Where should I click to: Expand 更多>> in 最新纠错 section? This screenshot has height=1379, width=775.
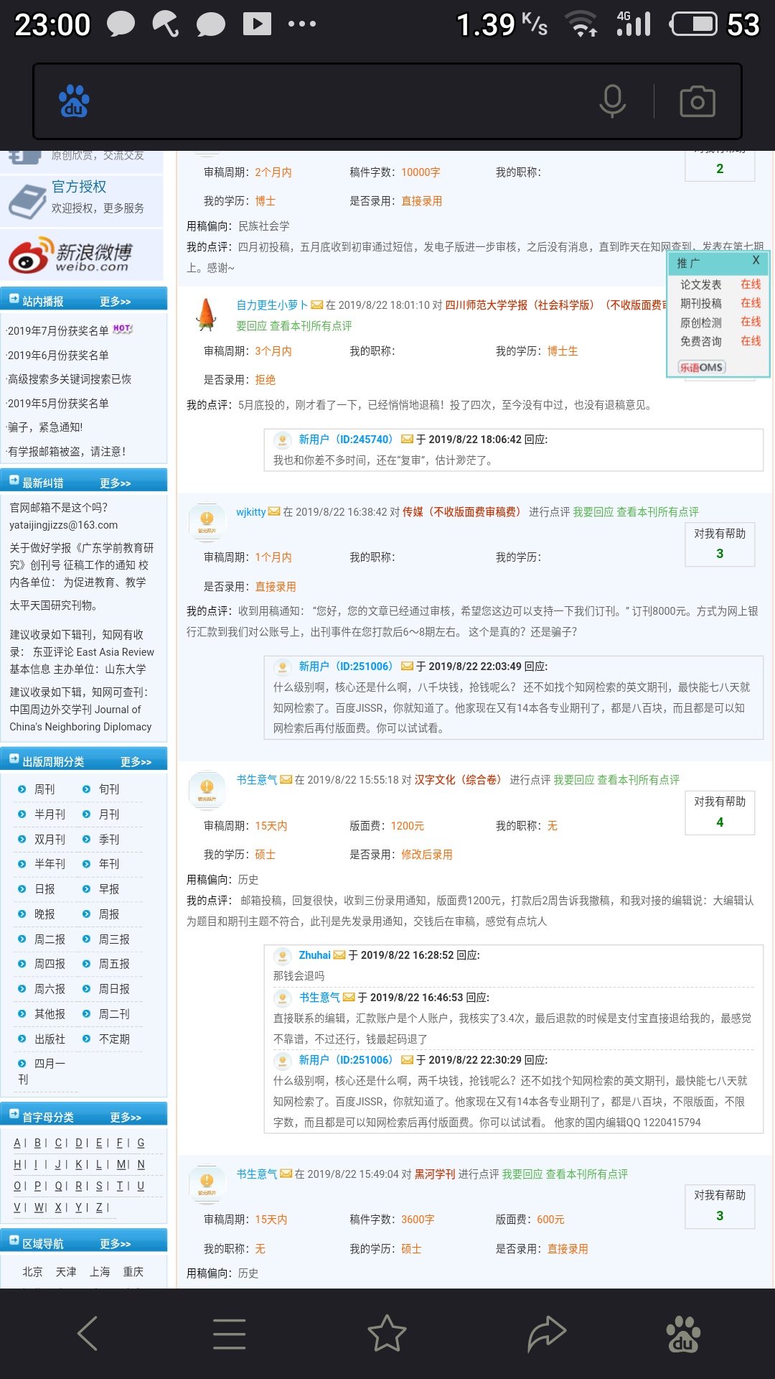pos(115,483)
